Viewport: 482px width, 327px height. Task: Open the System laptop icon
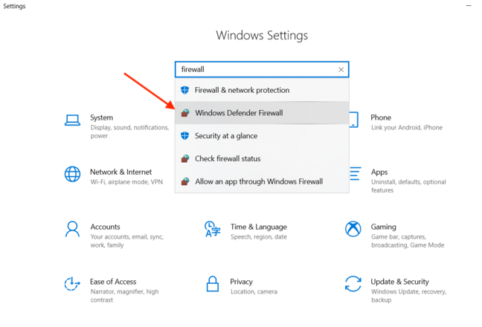click(x=72, y=120)
